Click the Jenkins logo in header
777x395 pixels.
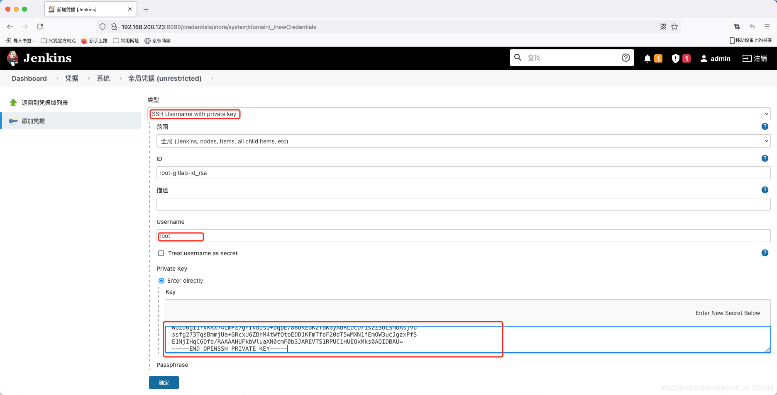39,58
